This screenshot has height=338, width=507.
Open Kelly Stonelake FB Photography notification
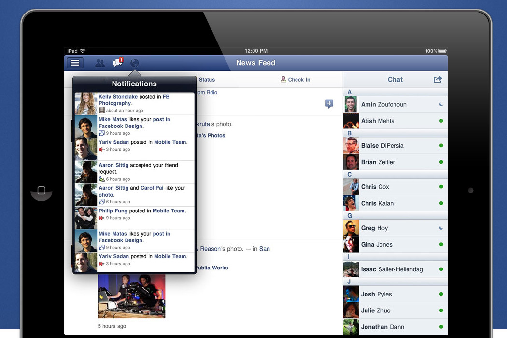coord(135,103)
